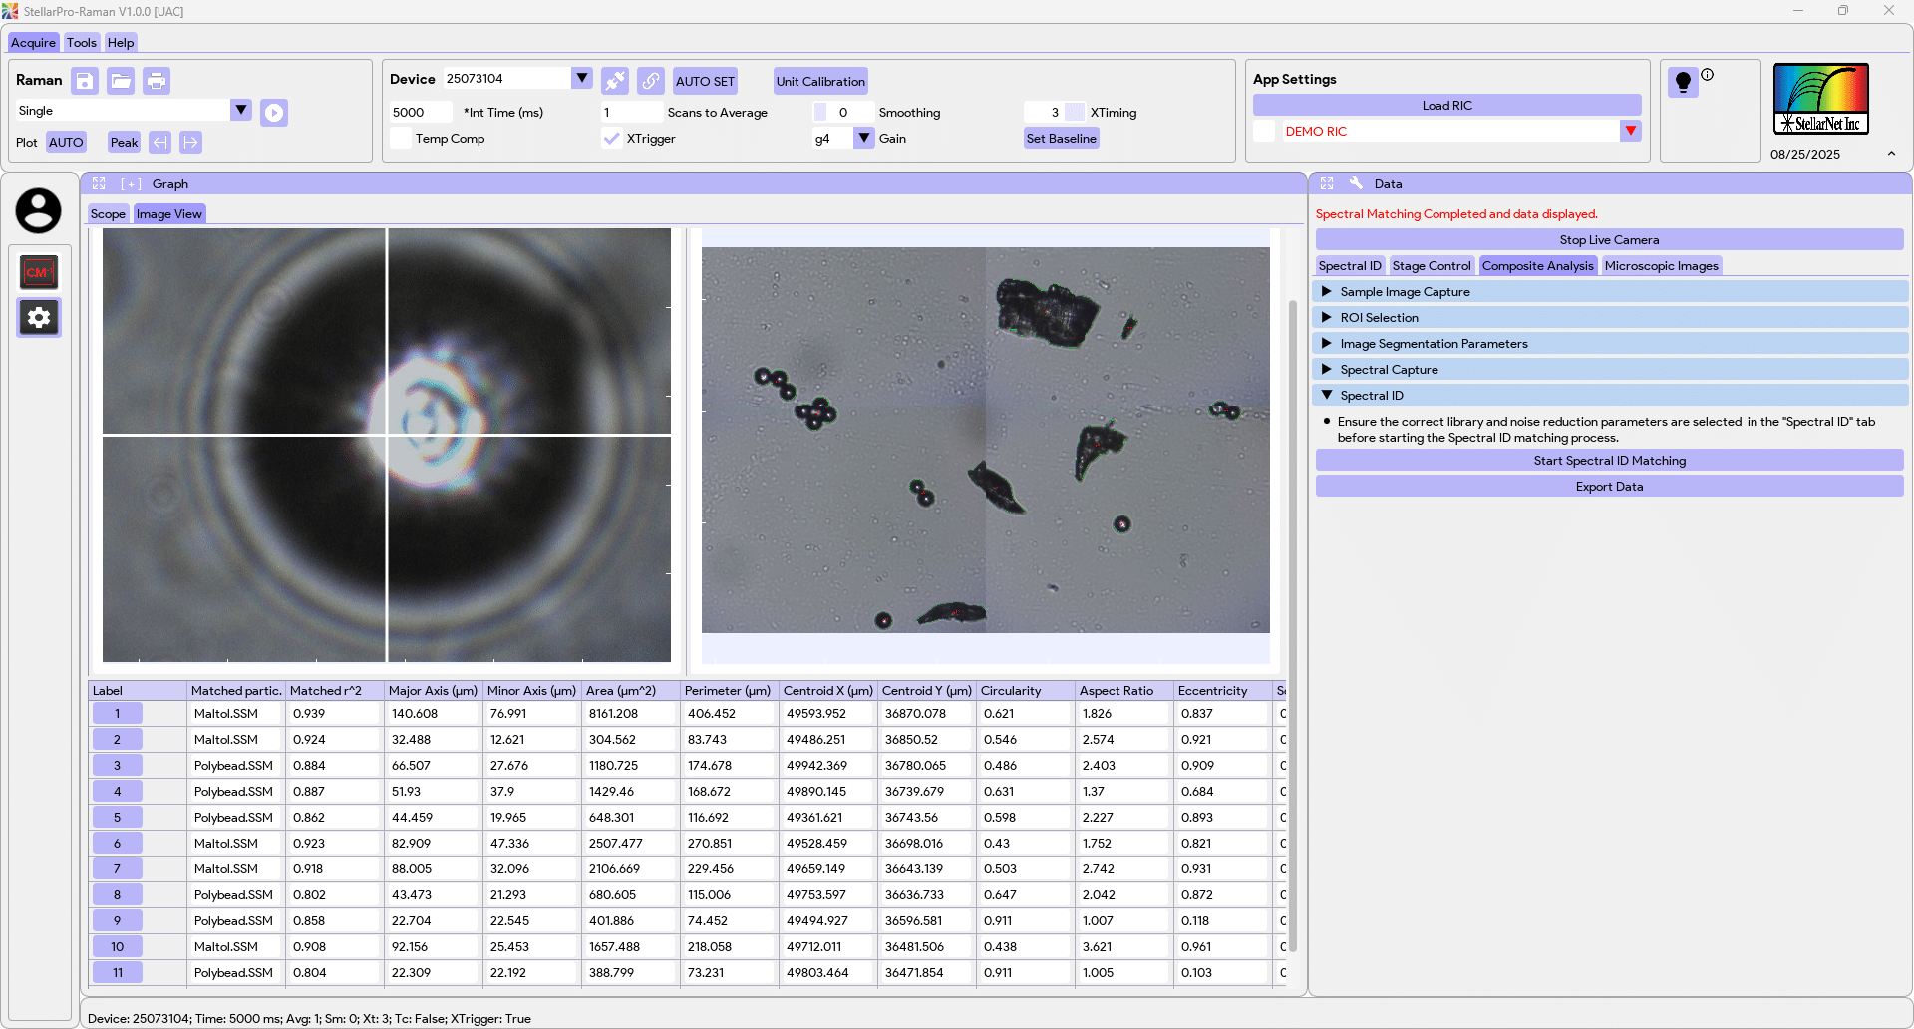Click the Peak button
1914x1029 pixels.
coord(124,143)
